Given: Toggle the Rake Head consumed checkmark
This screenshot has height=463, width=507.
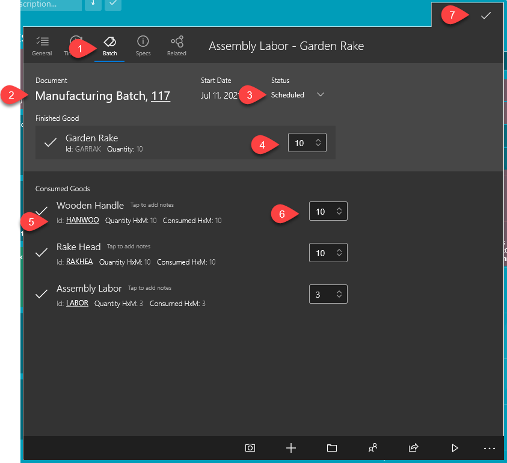Looking at the screenshot, I should [x=41, y=253].
